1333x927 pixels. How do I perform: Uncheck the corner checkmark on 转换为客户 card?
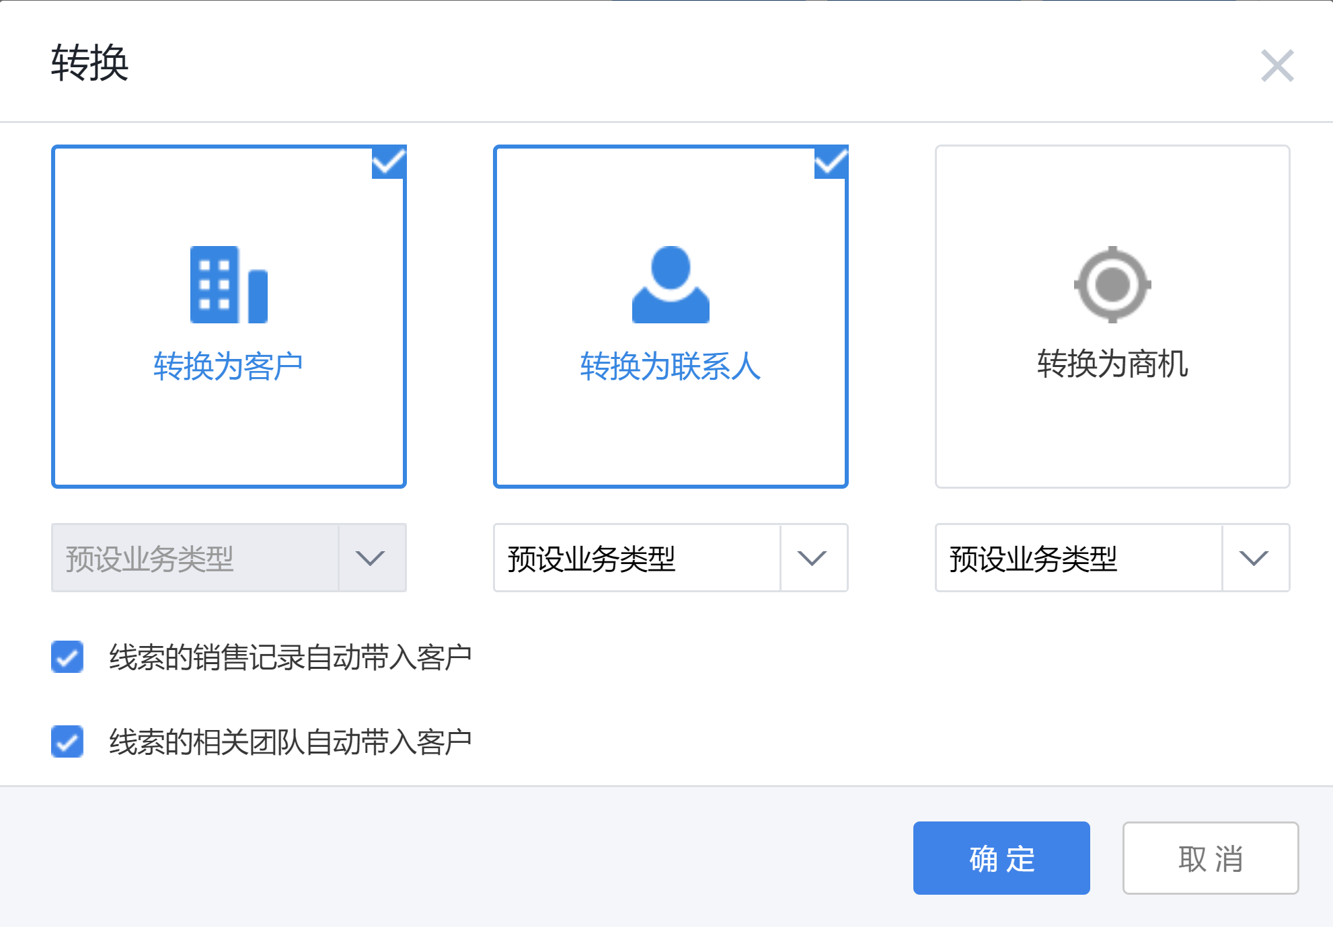(x=389, y=163)
